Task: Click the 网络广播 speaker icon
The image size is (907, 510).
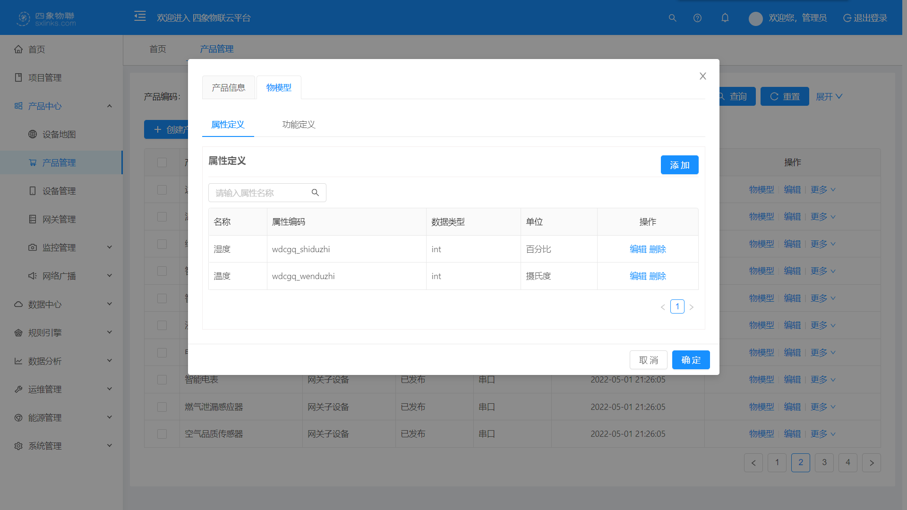Action: [32, 275]
